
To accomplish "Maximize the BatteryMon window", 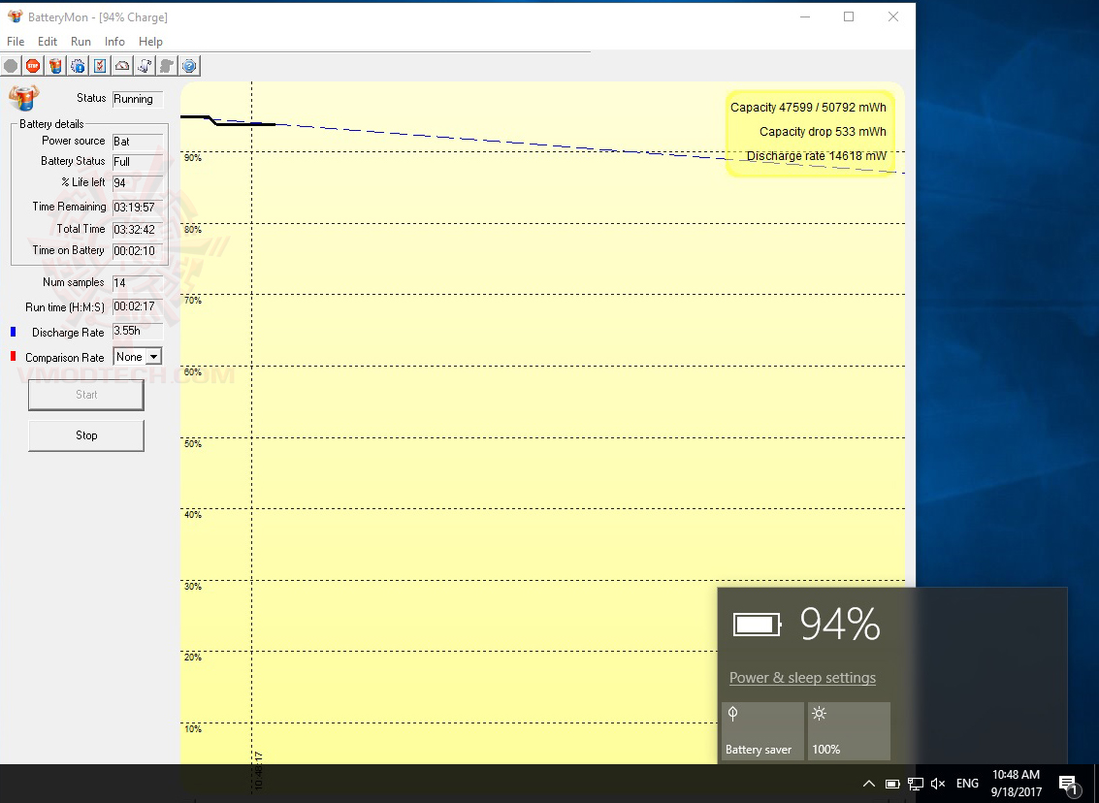I will point(849,16).
